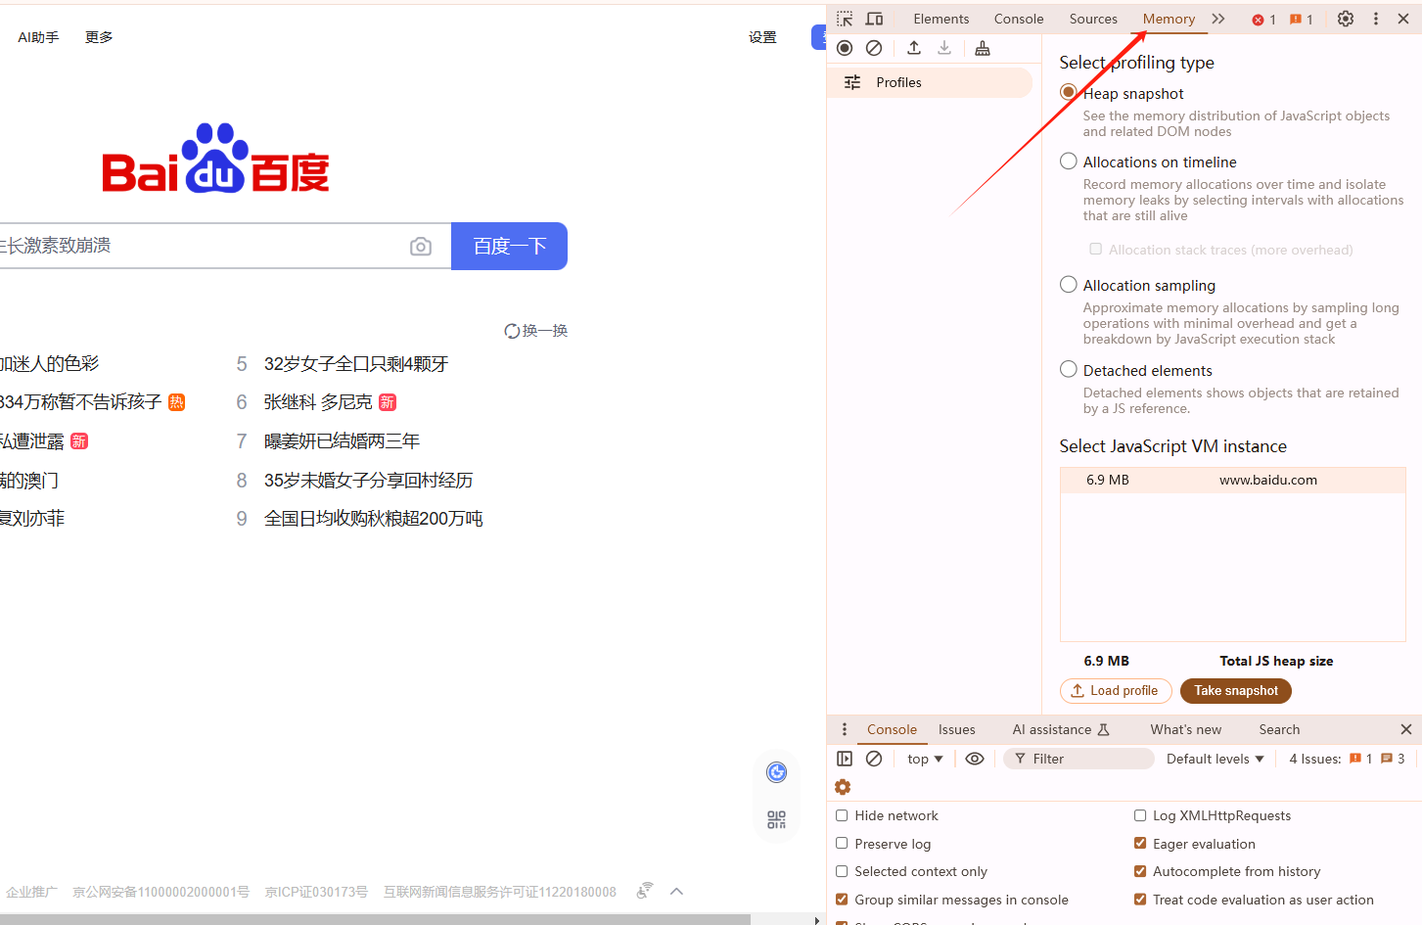Toggle the device toolbar icon
This screenshot has height=925, width=1422.
click(874, 19)
